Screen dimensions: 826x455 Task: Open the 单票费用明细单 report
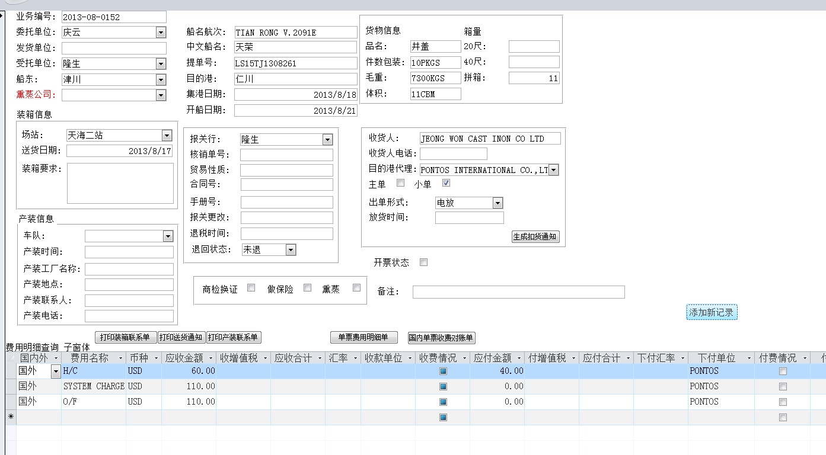[x=363, y=338]
